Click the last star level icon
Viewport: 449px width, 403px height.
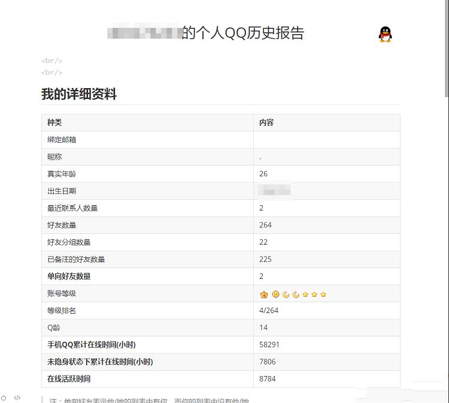click(323, 294)
